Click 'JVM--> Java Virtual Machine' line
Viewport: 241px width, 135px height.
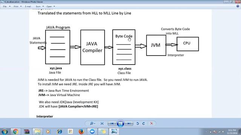click(x=59, y=95)
